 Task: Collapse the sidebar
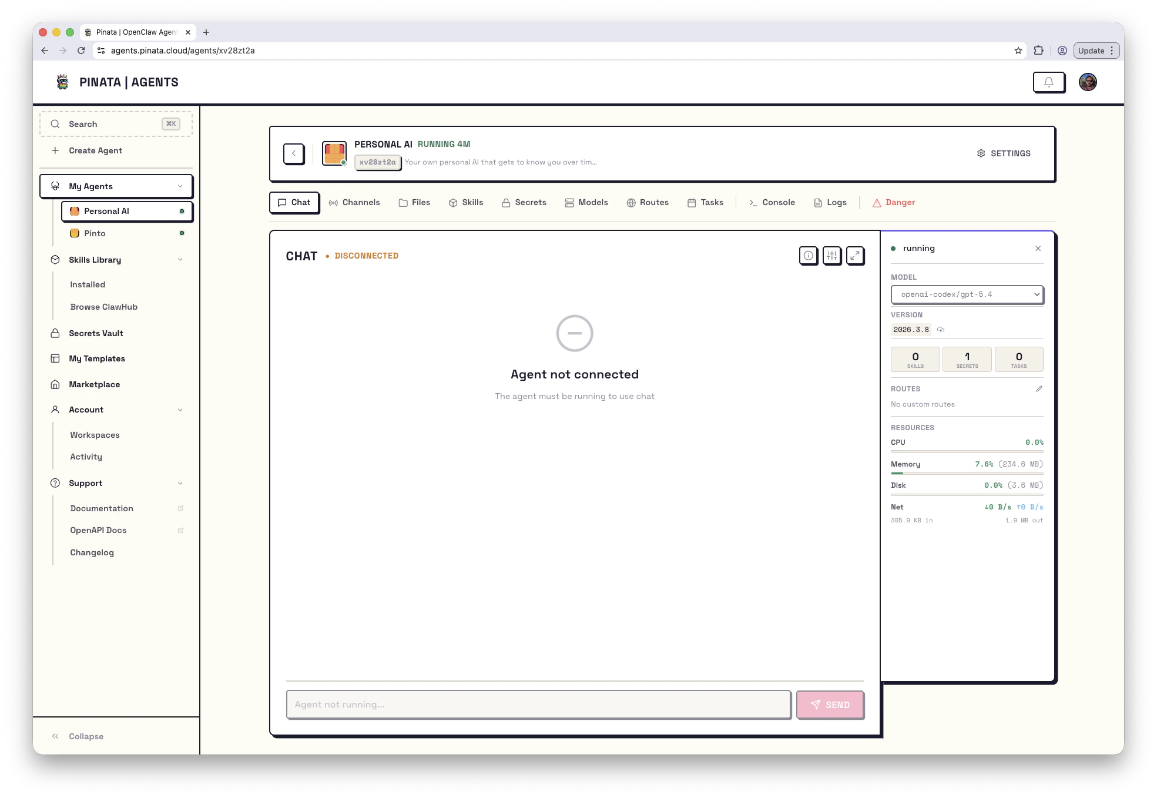[78, 736]
